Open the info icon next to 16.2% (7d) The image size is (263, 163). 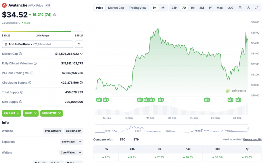[54, 15]
